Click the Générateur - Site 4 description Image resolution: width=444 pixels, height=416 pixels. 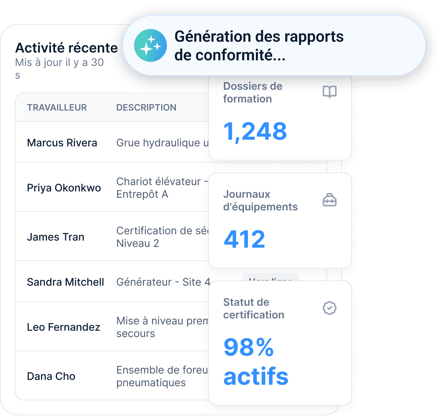pos(164,282)
